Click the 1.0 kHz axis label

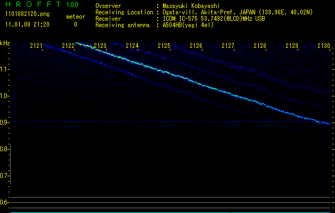(x=5, y=96)
